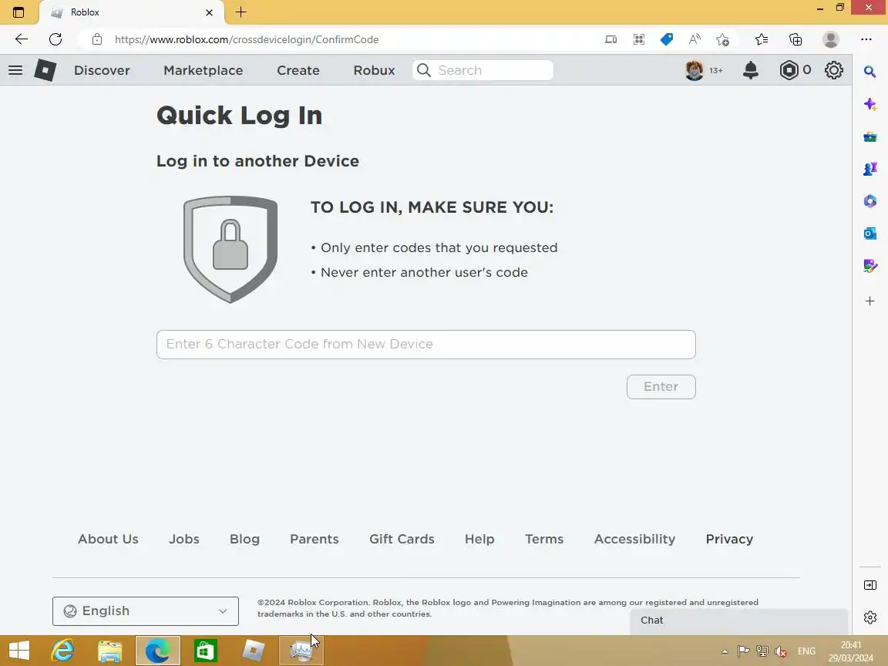Open the Roblox hamburger navigation menu
888x666 pixels.
(15, 70)
